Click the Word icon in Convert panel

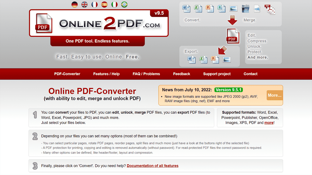[186, 9]
